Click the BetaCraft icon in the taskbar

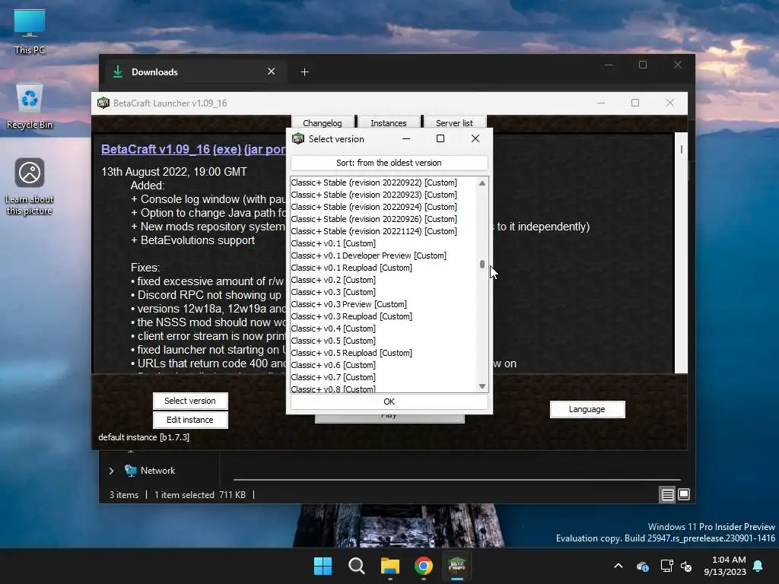pos(456,566)
